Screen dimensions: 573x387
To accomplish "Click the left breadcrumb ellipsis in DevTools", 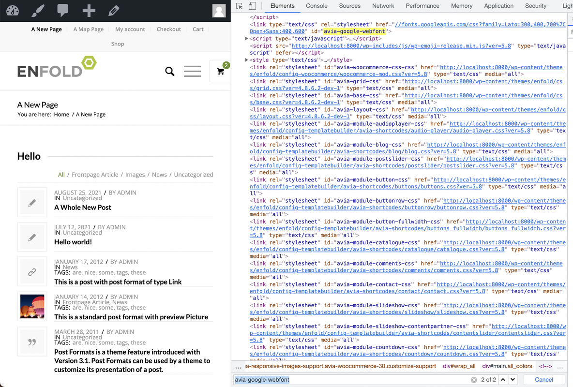I will [238, 367].
